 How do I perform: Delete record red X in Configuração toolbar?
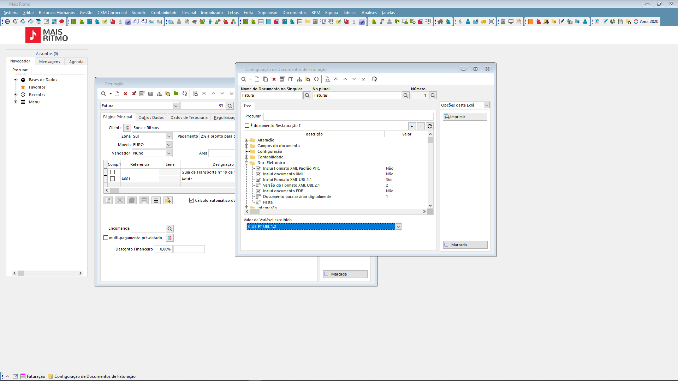click(274, 79)
